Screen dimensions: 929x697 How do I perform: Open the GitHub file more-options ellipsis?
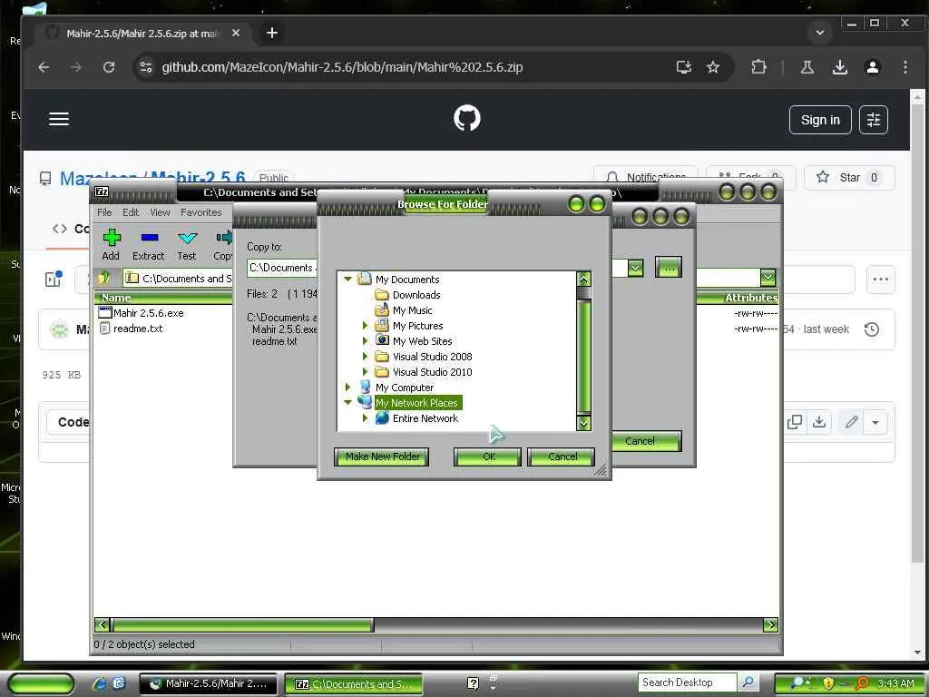pos(880,280)
